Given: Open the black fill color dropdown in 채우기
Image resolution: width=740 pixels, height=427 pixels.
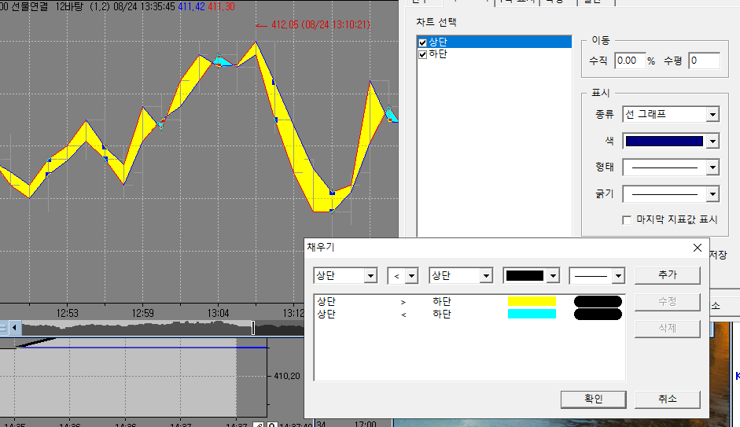Looking at the screenshot, I should [x=552, y=276].
